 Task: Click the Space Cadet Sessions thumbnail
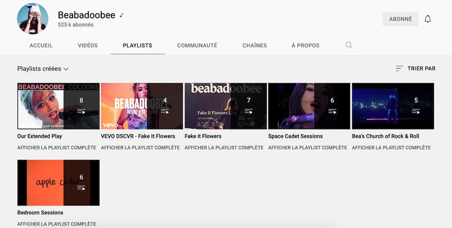(309, 106)
